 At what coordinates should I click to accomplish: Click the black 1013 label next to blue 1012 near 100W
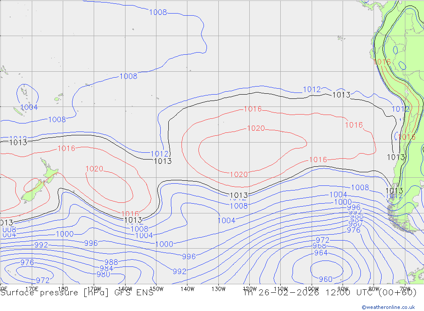click(341, 95)
